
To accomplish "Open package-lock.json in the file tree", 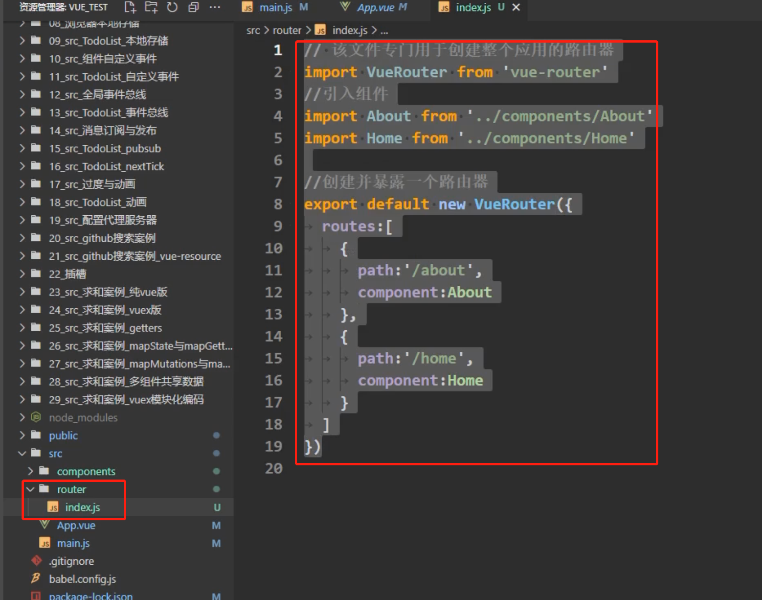I will (x=91, y=596).
